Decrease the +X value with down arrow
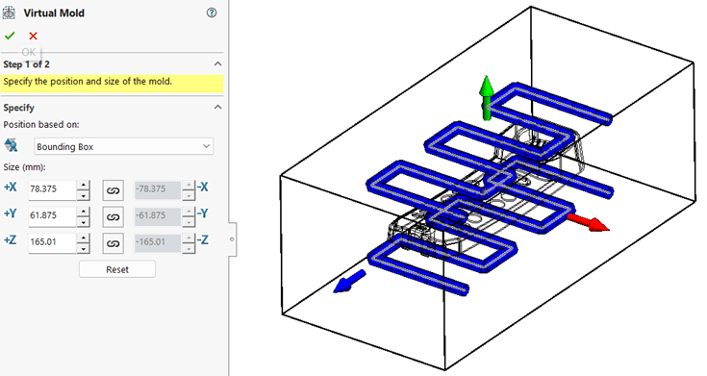 pos(83,195)
